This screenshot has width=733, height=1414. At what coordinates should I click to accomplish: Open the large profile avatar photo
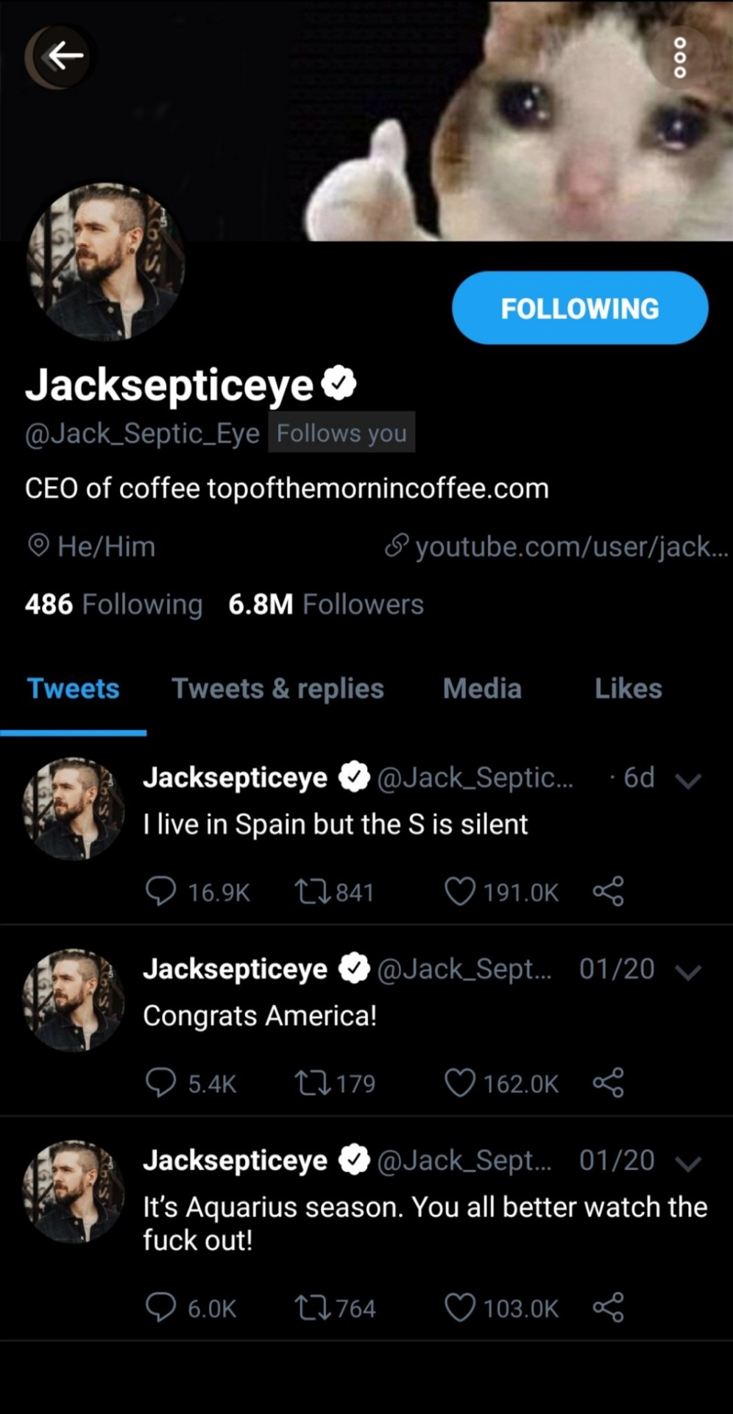(x=106, y=262)
